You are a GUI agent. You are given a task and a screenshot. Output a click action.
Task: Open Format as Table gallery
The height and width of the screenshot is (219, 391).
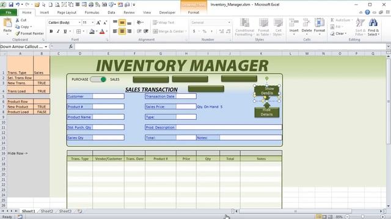point(263,27)
